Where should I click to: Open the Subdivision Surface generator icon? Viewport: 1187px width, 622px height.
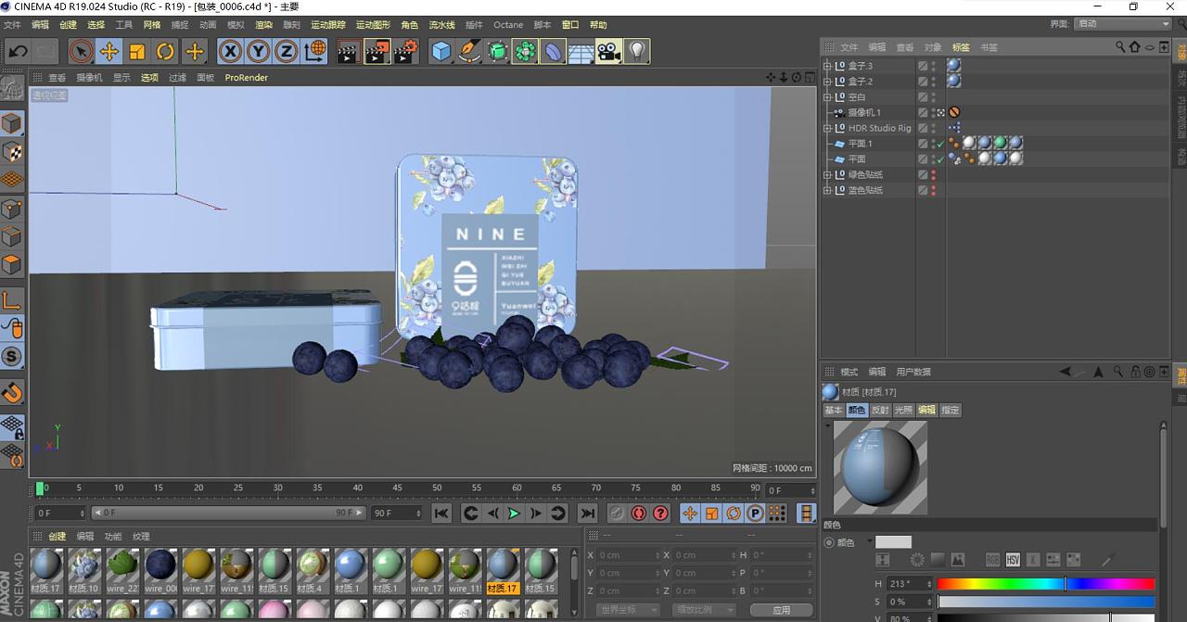(x=497, y=52)
